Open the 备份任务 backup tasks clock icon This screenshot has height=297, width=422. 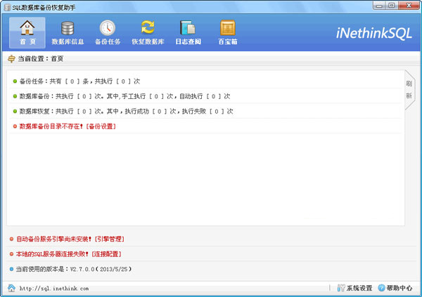pyautogui.click(x=108, y=32)
